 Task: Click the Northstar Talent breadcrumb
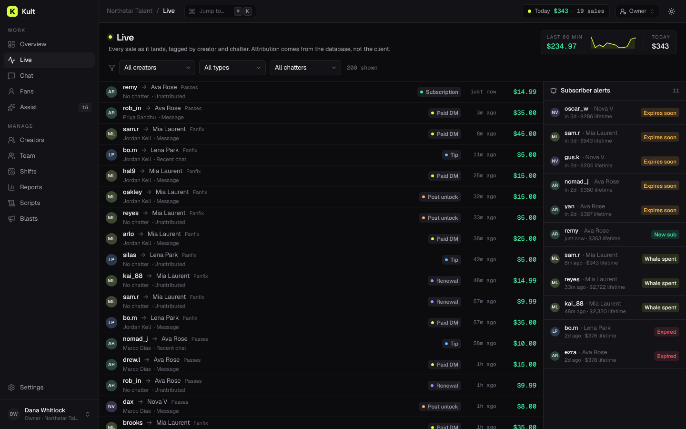tap(130, 11)
